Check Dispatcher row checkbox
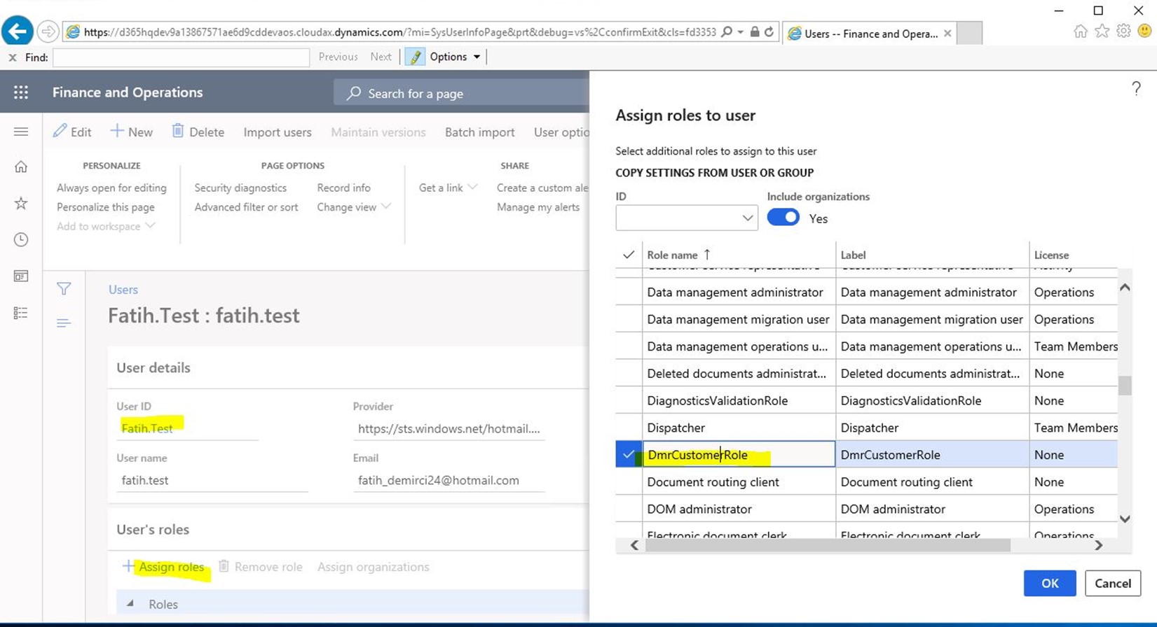The image size is (1157, 627). coord(629,428)
